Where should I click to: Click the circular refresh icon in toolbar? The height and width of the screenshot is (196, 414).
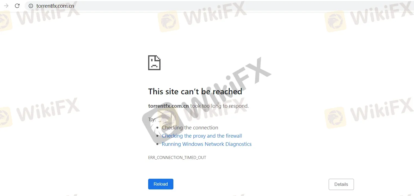click(17, 6)
